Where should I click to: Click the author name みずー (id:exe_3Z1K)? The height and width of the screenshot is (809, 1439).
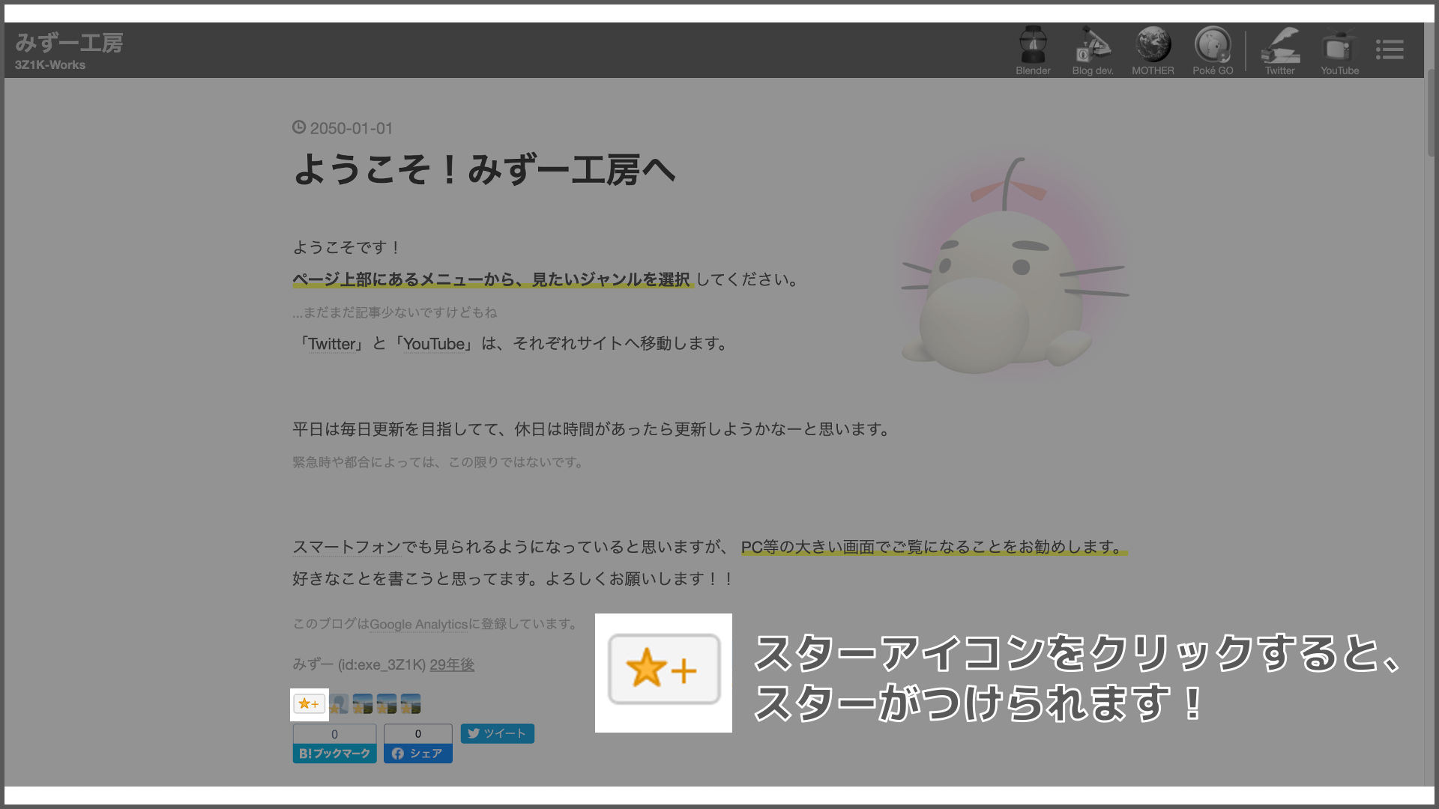[359, 665]
